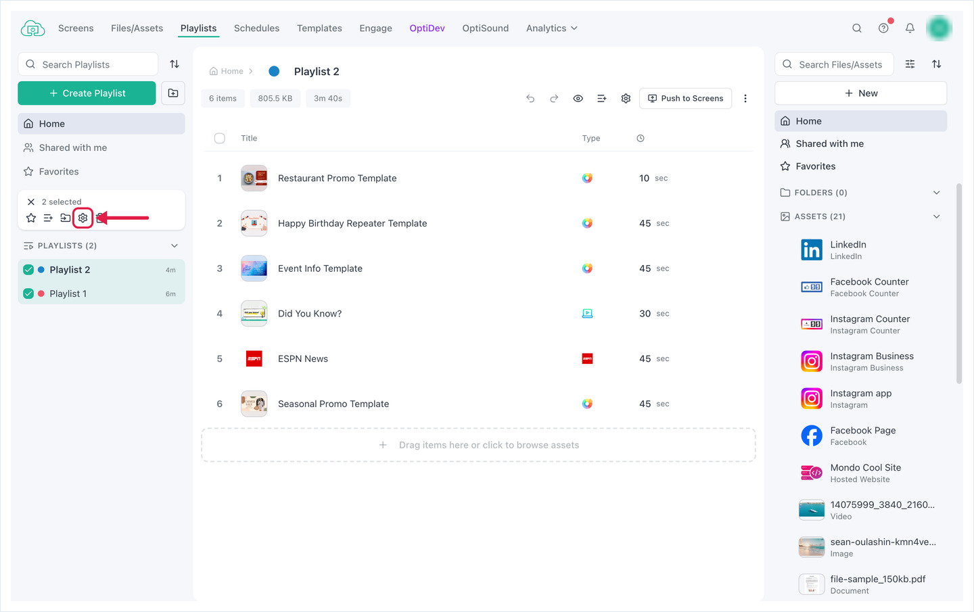Open the green user avatar menu
The width and height of the screenshot is (974, 612).
click(939, 28)
